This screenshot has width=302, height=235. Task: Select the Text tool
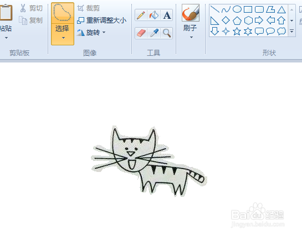pyautogui.click(x=167, y=15)
